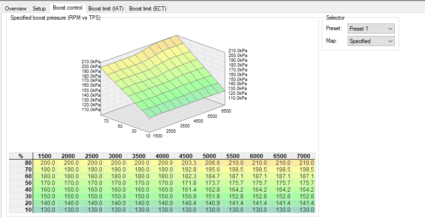Screen dimensions: 425x218
Task: Click the 130.0 cell under 7000 RPM
Action: click(x=304, y=210)
